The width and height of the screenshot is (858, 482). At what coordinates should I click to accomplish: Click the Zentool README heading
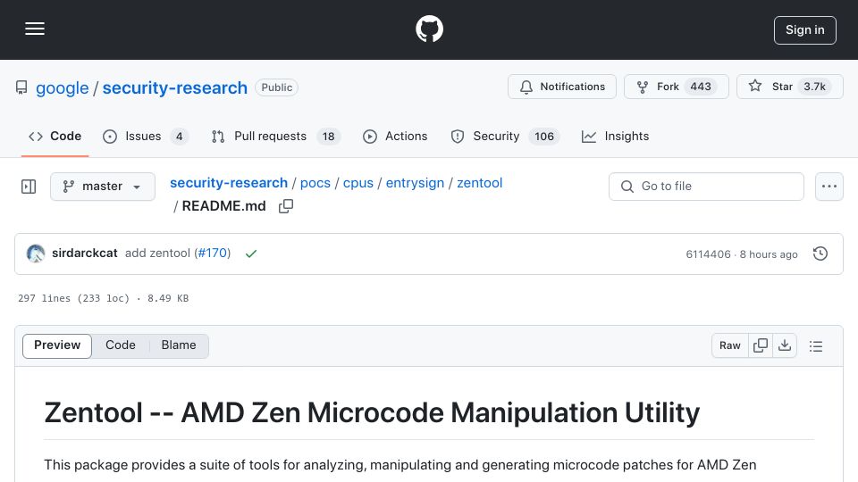[372, 412]
